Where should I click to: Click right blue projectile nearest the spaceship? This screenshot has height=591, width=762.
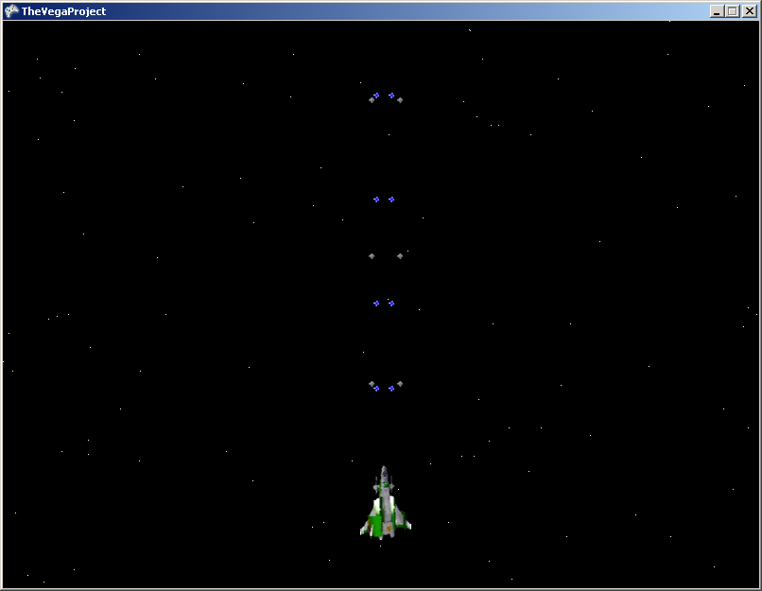coord(391,389)
